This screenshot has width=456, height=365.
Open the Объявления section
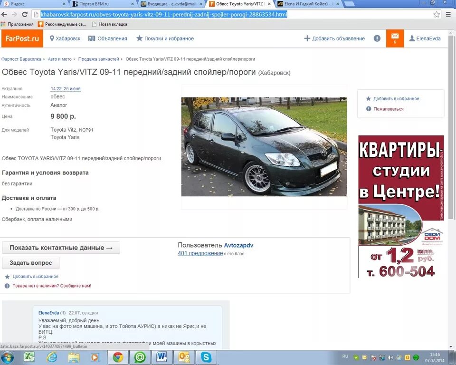(108, 38)
